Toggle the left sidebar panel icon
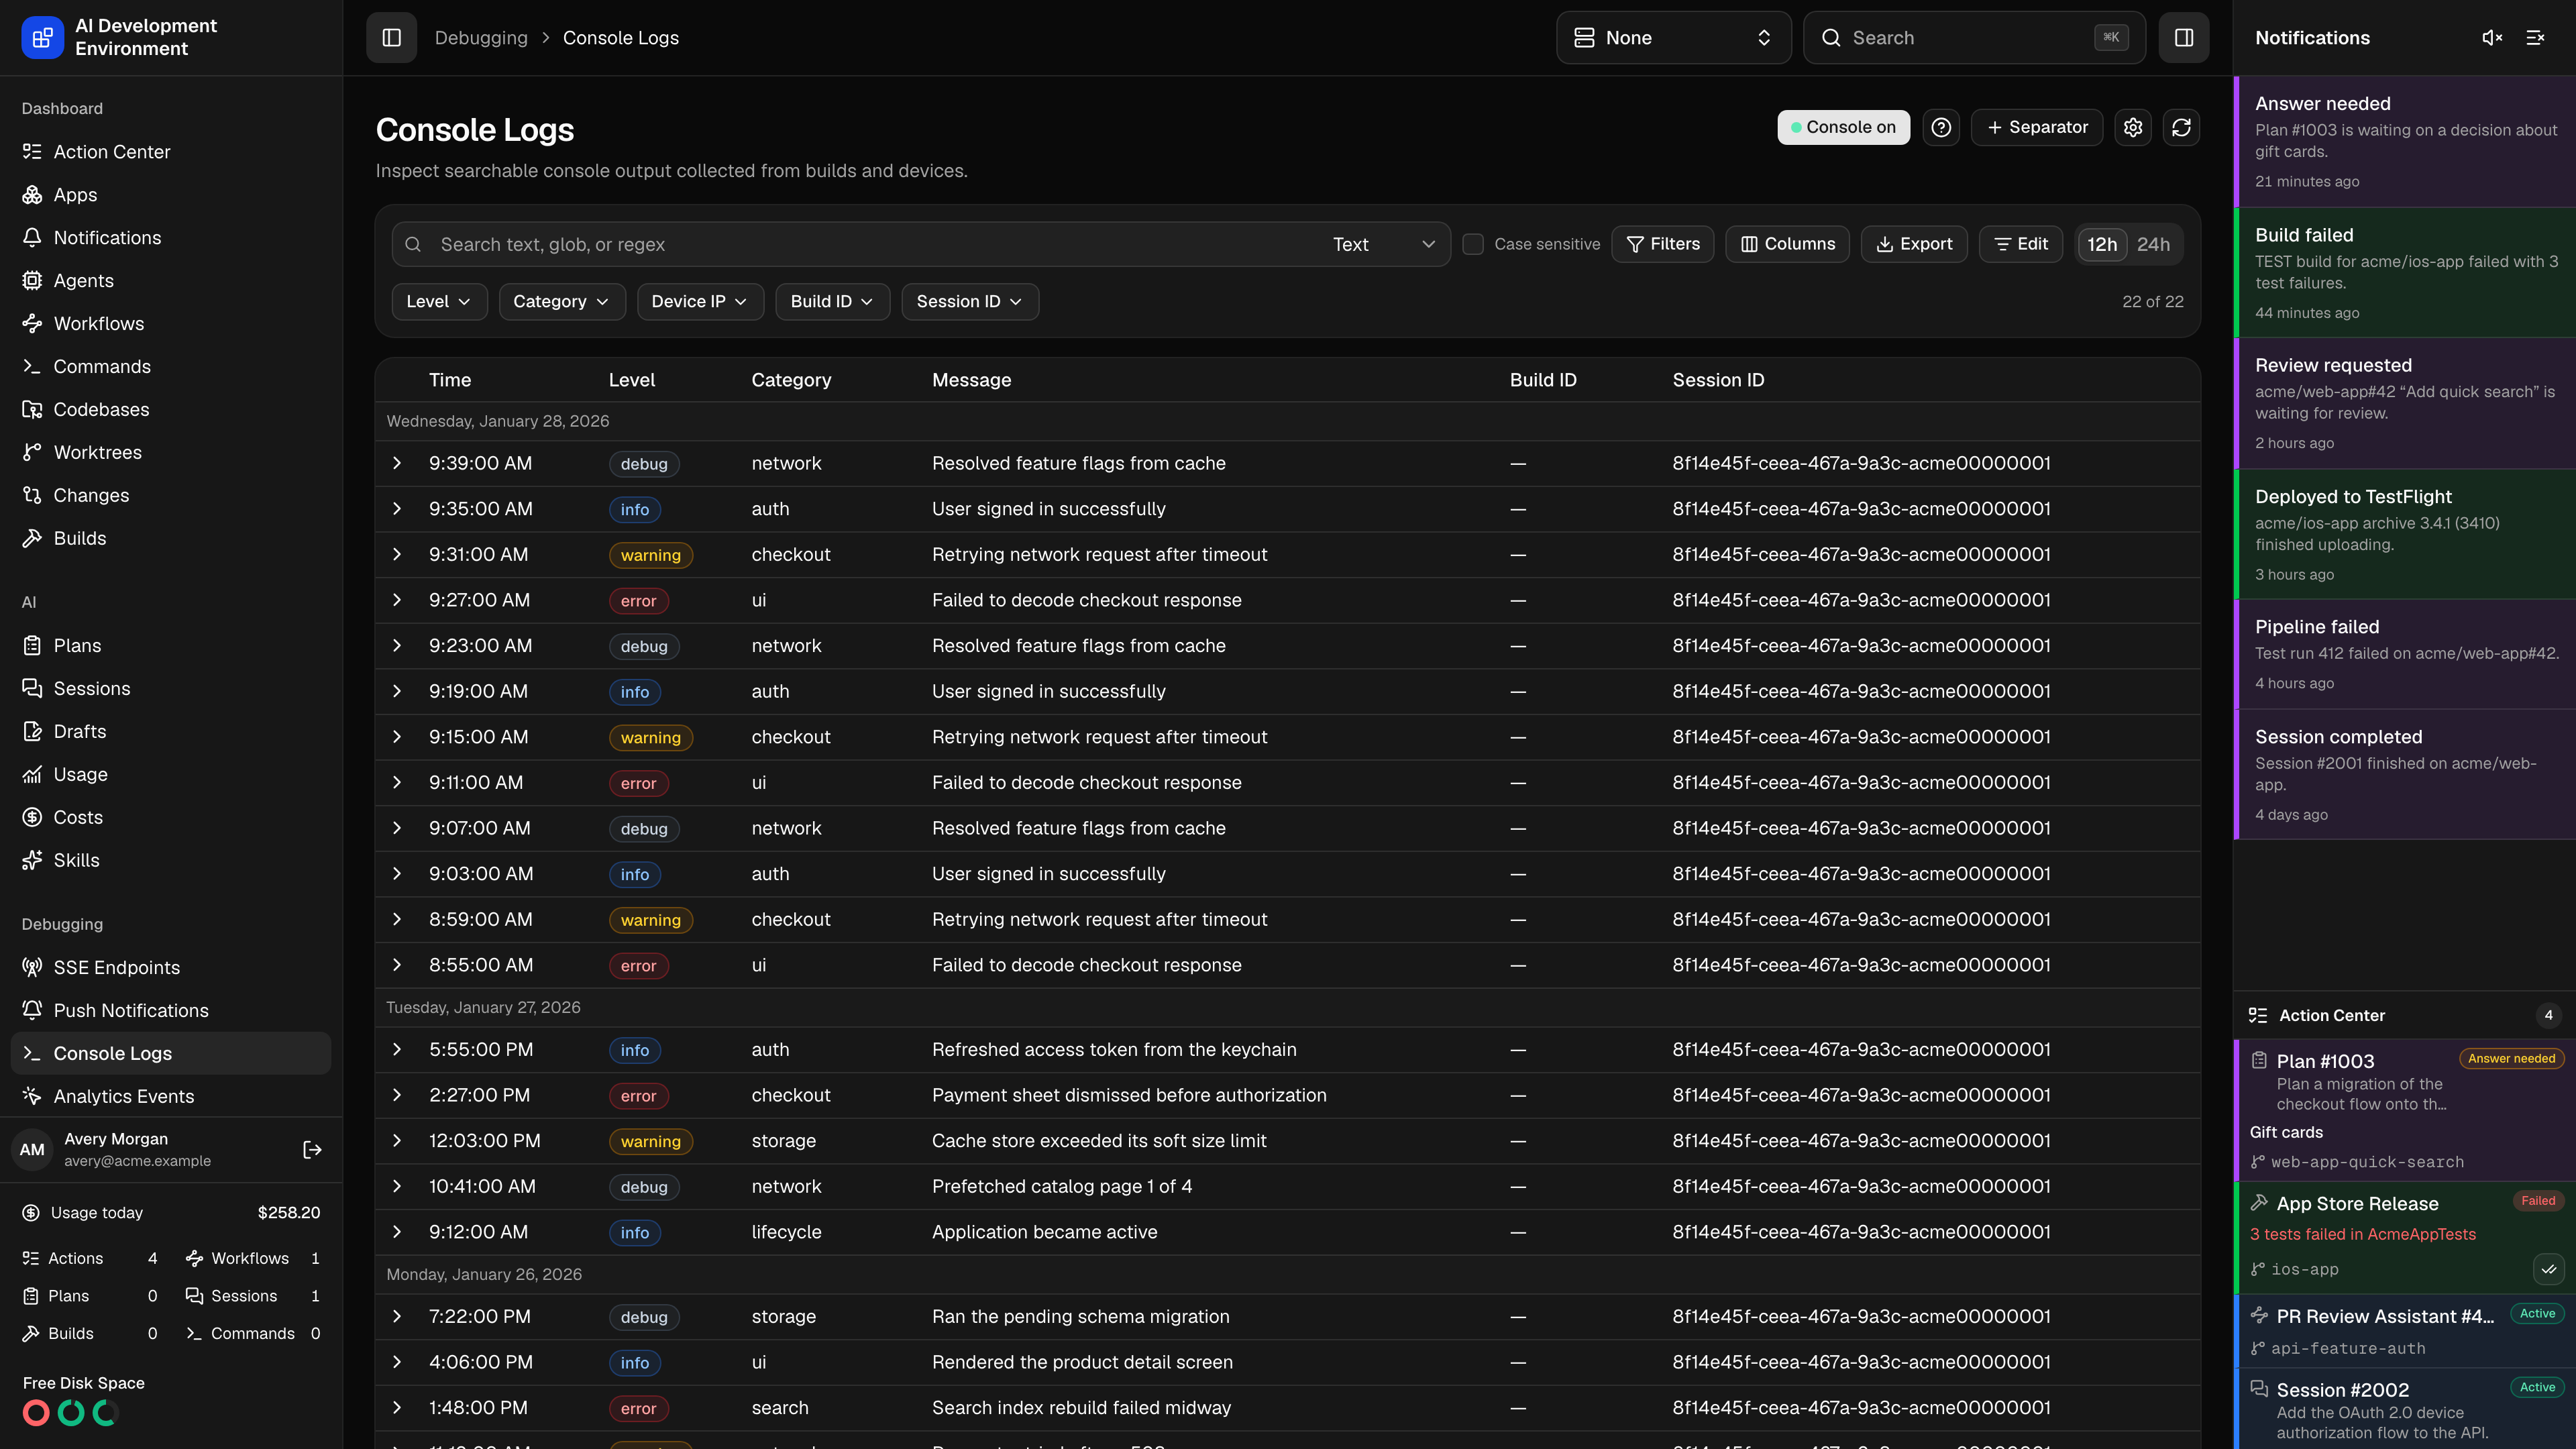 391,38
